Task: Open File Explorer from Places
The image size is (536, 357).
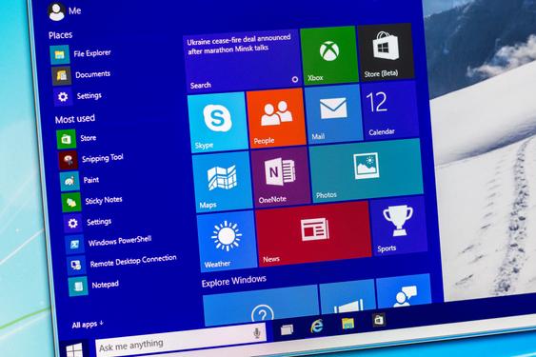Action: [x=81, y=54]
